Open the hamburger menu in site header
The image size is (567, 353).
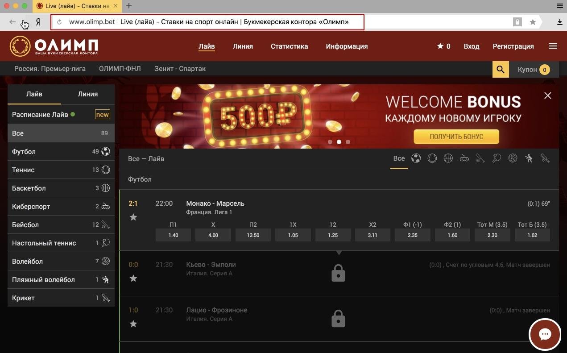[x=553, y=46]
